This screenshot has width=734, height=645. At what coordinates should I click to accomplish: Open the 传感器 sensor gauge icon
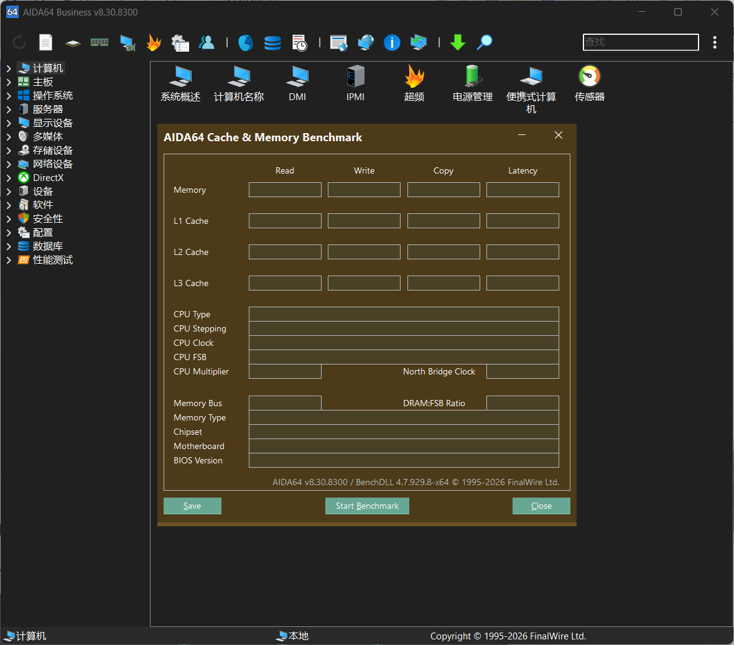(x=589, y=84)
